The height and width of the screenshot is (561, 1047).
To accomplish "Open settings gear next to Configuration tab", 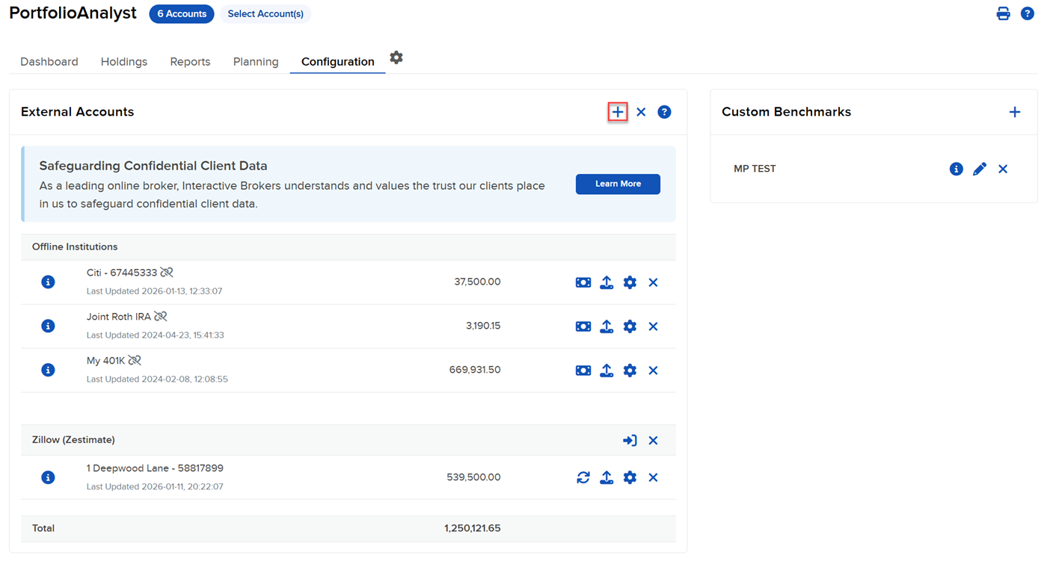I will pyautogui.click(x=396, y=58).
